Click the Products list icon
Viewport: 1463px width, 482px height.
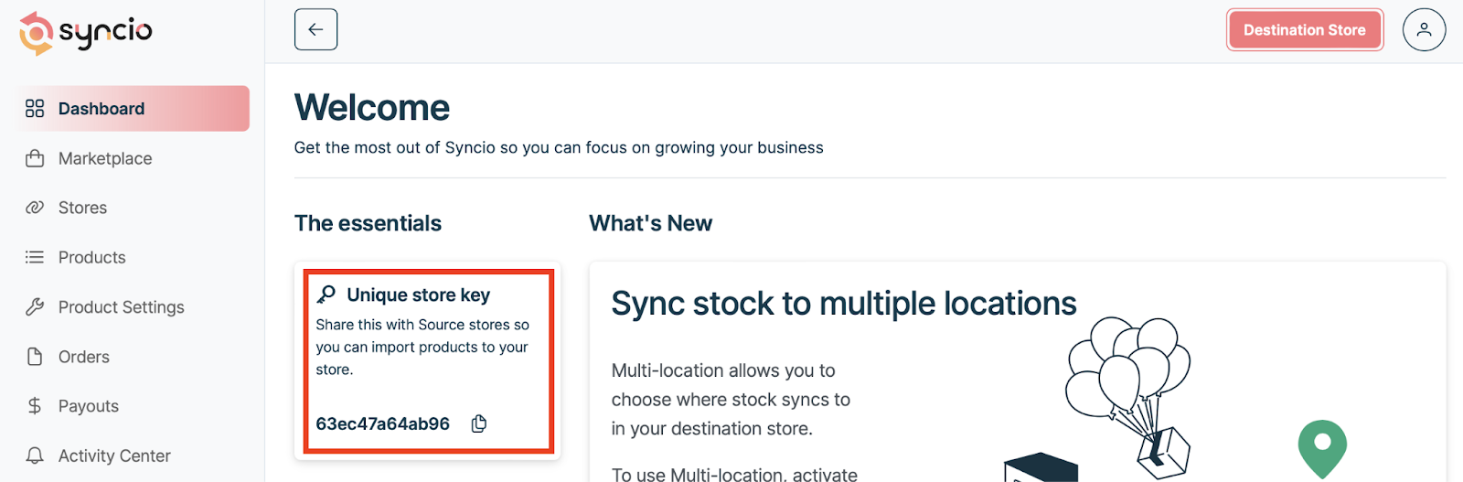(35, 257)
